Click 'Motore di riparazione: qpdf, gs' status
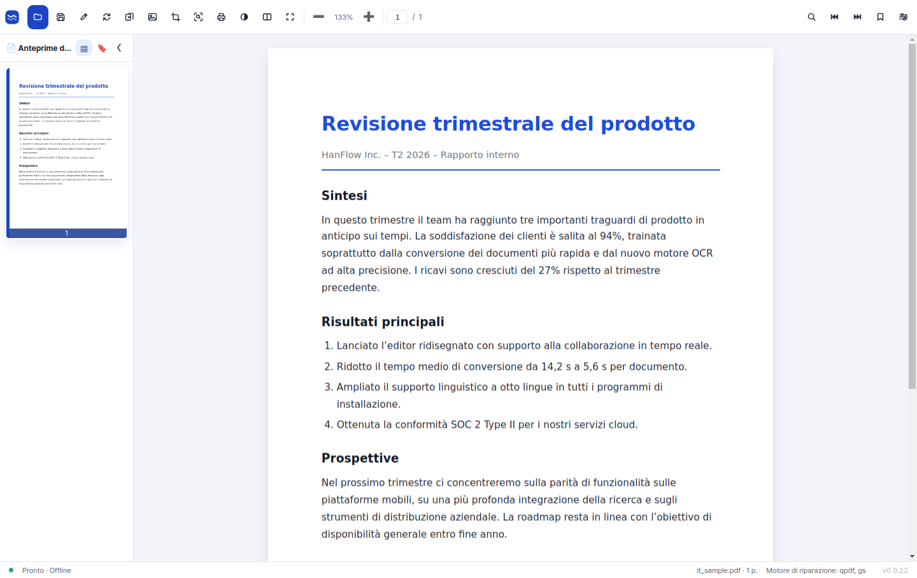 (816, 570)
